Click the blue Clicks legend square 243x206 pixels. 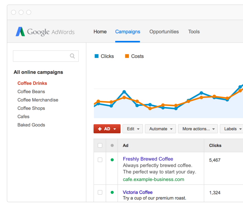(97, 56)
